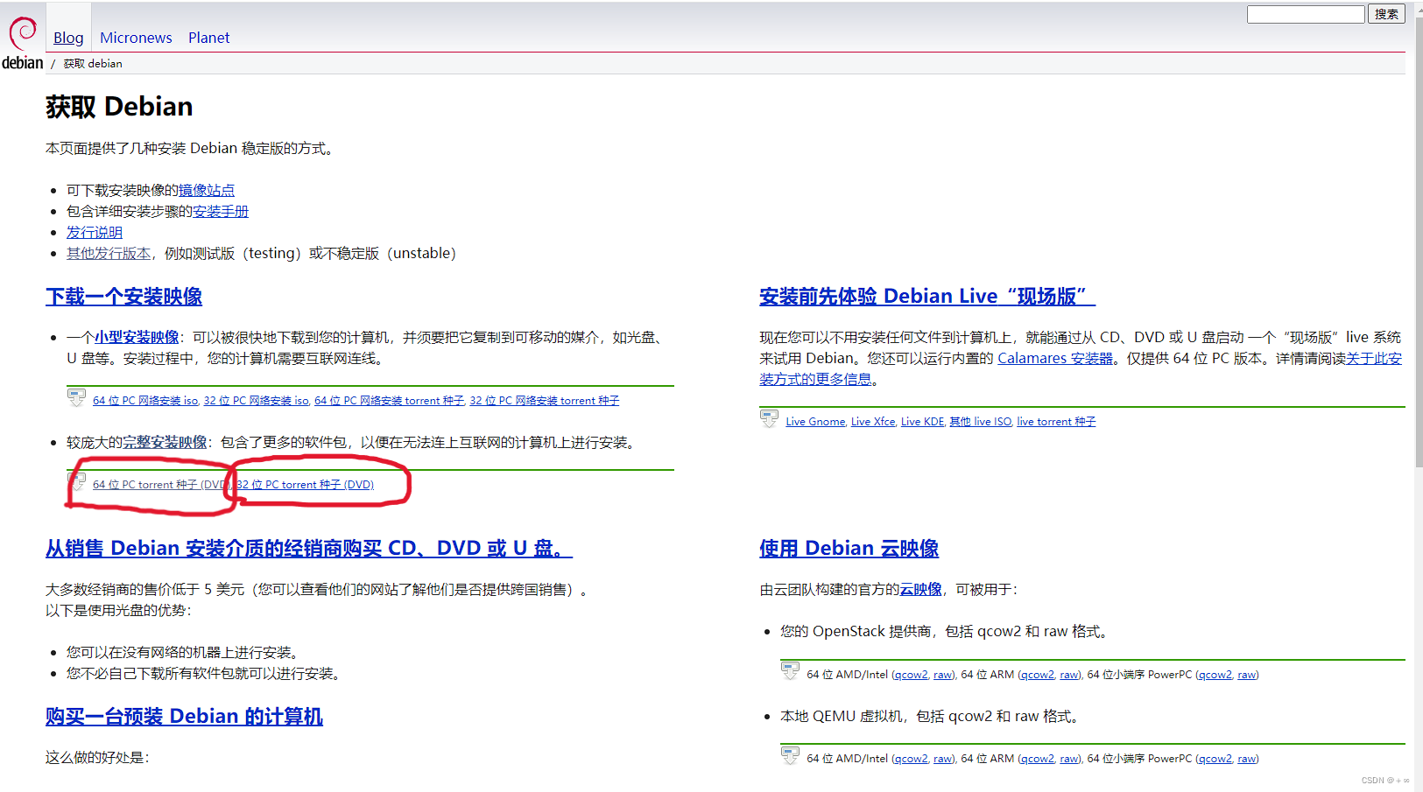Click download icon beside Live Gnome link
Image resolution: width=1423 pixels, height=792 pixels.
769,418
